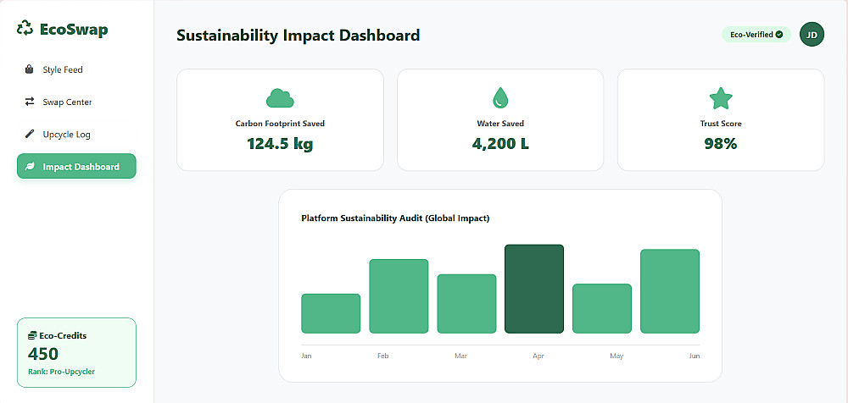This screenshot has width=848, height=403.
Task: Click the water droplet icon
Action: pos(500,98)
